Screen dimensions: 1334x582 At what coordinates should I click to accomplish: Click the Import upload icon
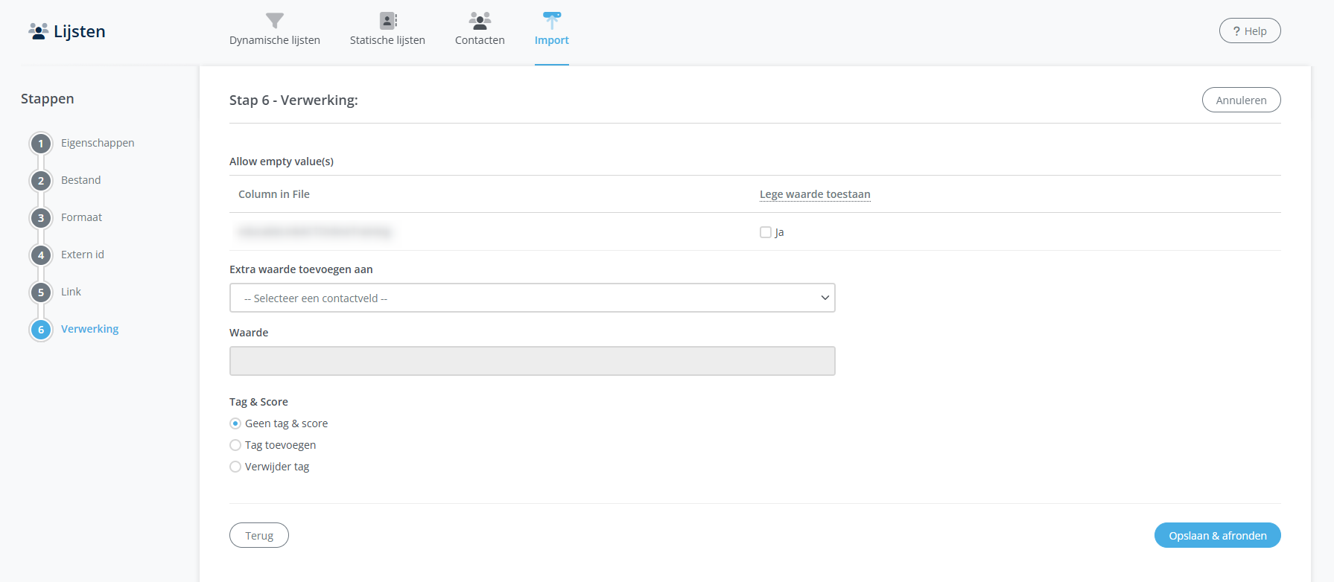click(551, 20)
